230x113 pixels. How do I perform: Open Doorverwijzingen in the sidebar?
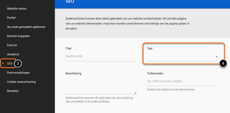point(18,73)
